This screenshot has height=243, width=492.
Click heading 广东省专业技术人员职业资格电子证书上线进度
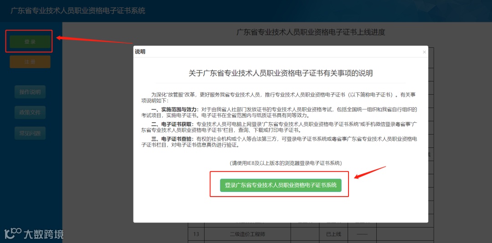click(x=310, y=32)
